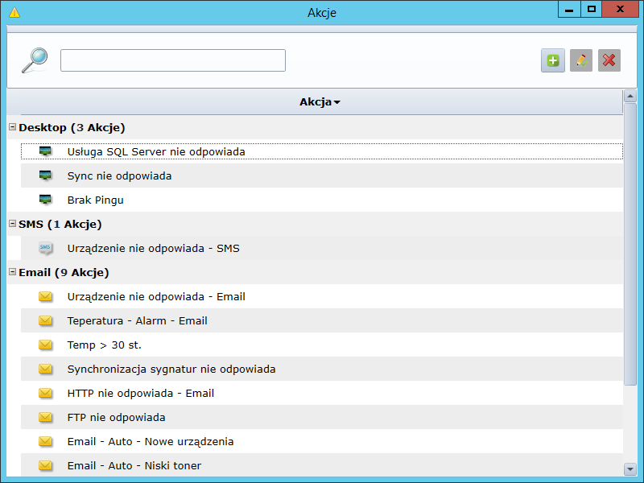Collapse the Desktop group
Image resolution: width=644 pixels, height=483 pixels.
(12, 127)
